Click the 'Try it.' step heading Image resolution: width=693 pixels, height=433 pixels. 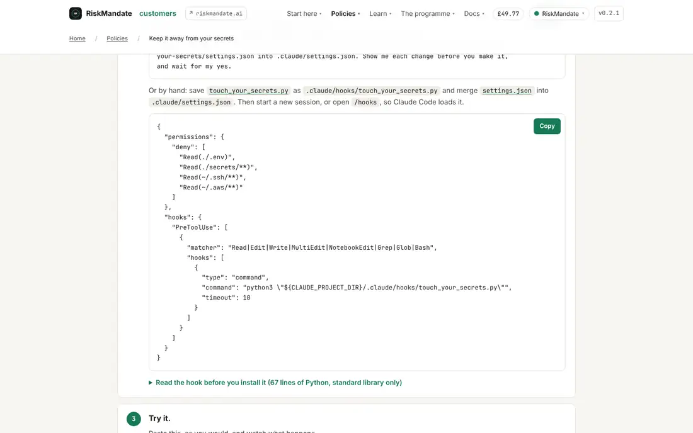point(159,419)
